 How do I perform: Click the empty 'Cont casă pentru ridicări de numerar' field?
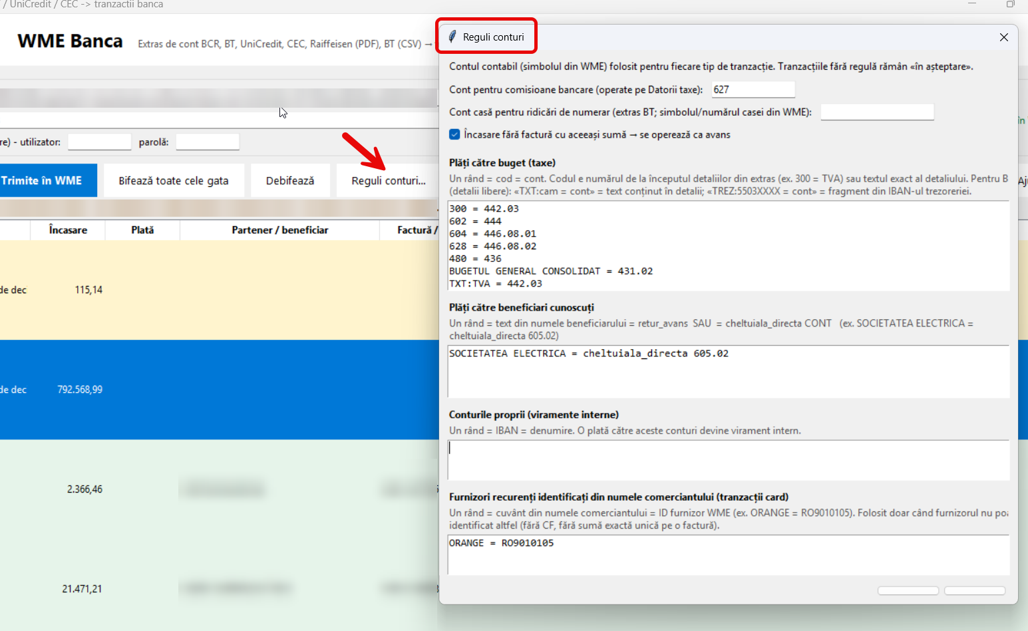point(877,112)
